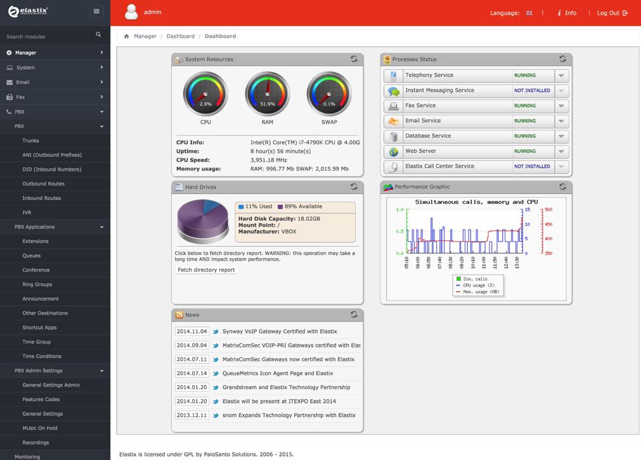Refresh the Processes Status panel
Viewport: 641px width, 460px height.
point(563,59)
